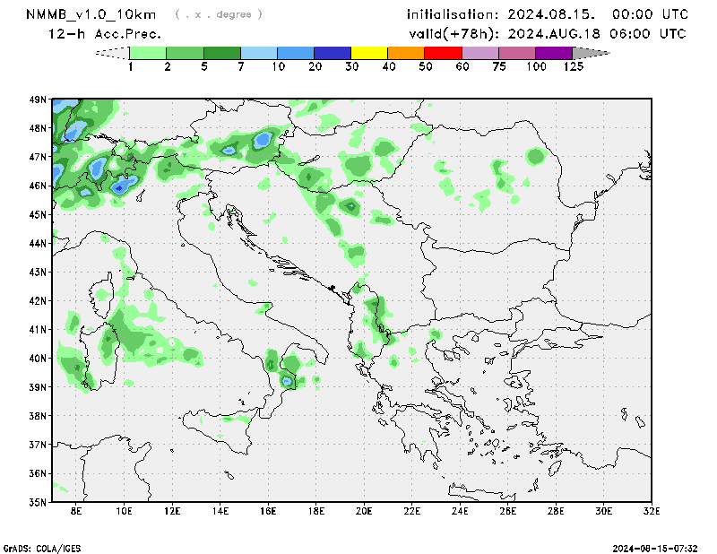Viewport: 717px width, 554px height.
Task: Click the light blue 7–10 mm legend swatch
Action: [259, 53]
